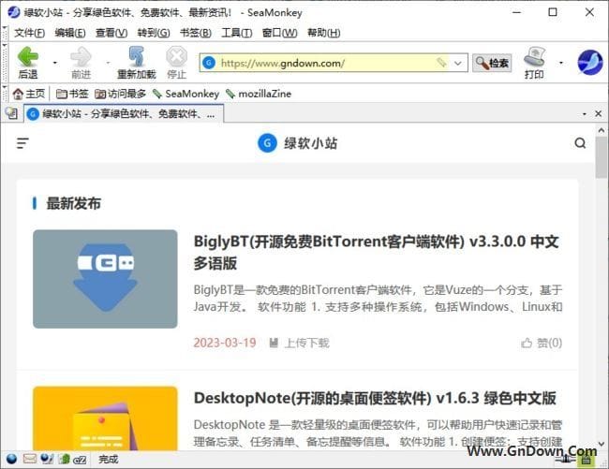Click the vertical scrollbar down arrow

tap(602, 445)
